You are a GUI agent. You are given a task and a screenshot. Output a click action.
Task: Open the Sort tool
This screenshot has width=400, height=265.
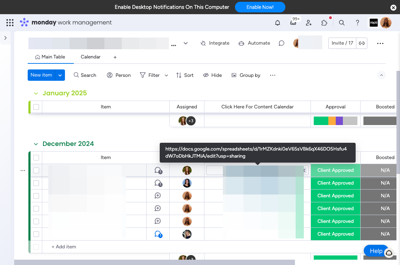point(185,75)
